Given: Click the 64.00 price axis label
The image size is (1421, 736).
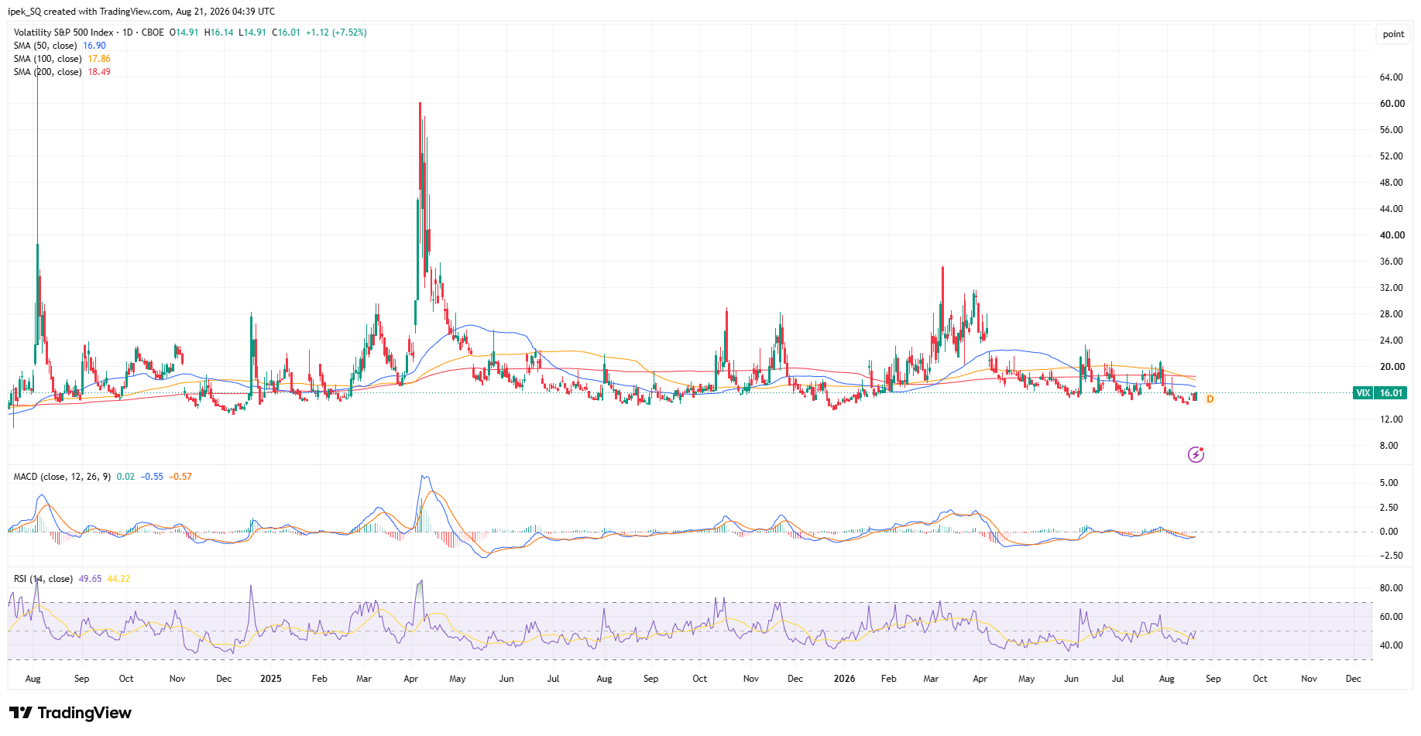Looking at the screenshot, I should tap(1392, 77).
